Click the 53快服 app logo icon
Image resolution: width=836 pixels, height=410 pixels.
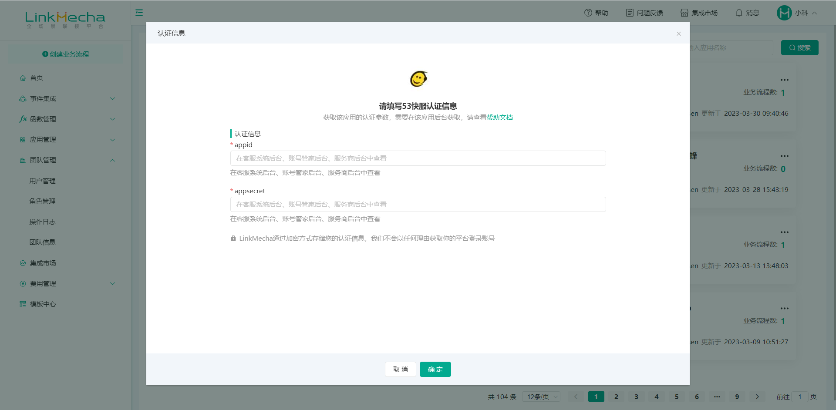coord(418,79)
